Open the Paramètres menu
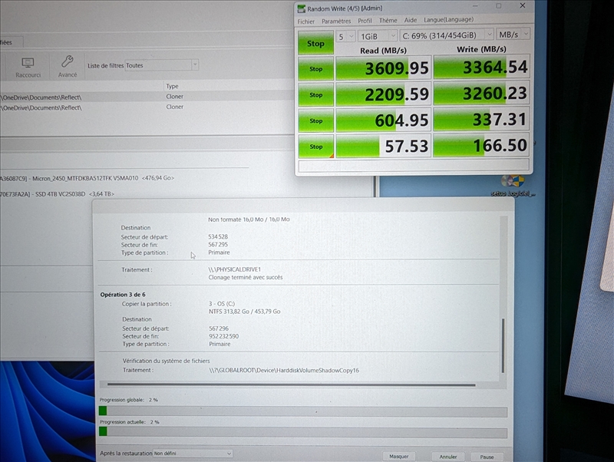 point(336,21)
